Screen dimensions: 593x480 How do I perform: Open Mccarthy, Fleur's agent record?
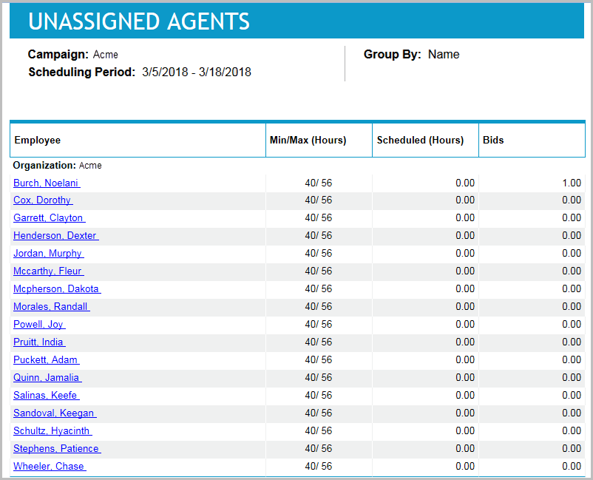pos(47,271)
